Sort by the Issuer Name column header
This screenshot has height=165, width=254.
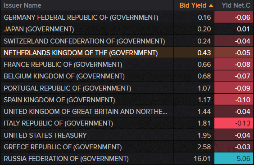[23, 5]
